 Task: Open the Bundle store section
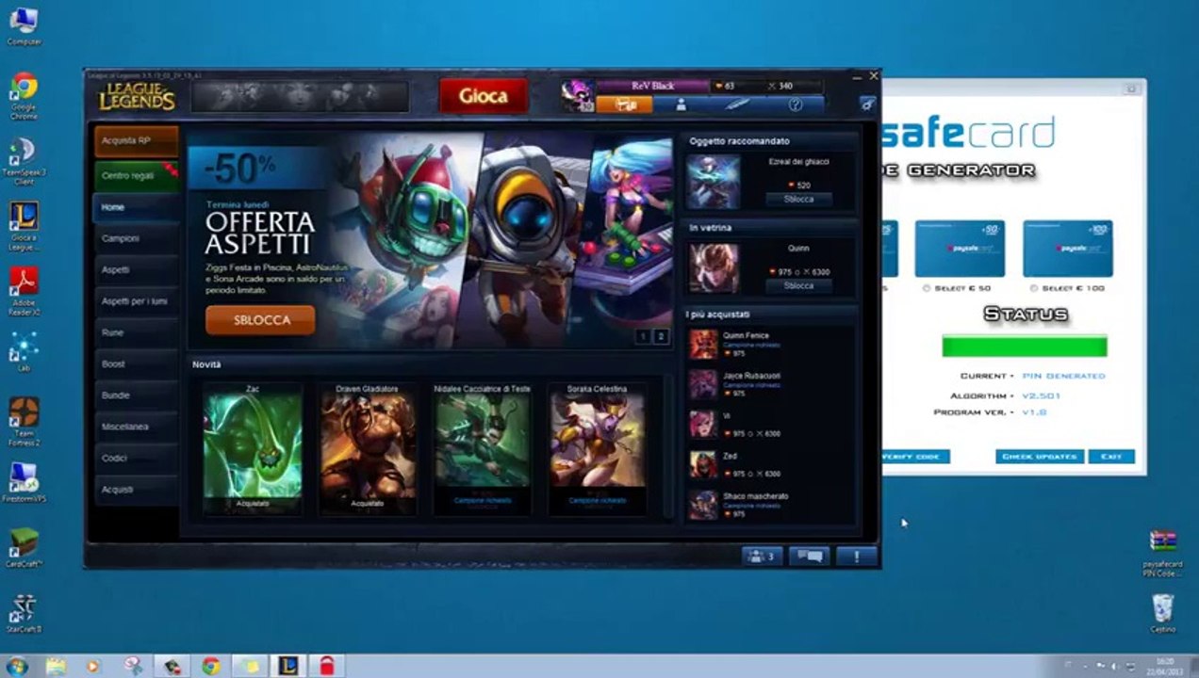pyautogui.click(x=137, y=395)
